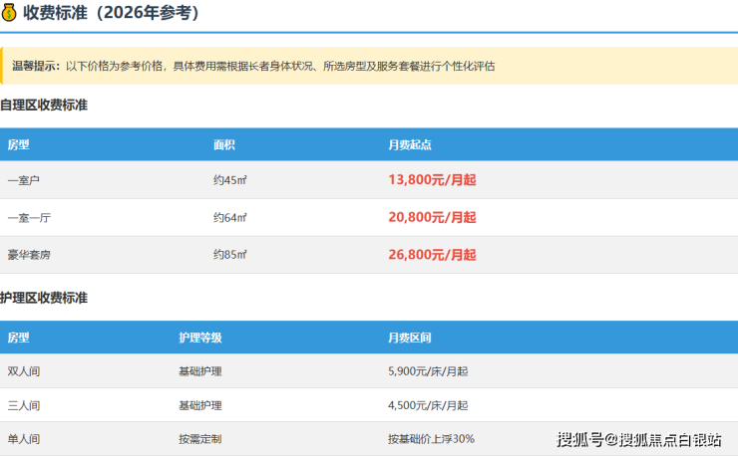Select the 自理区收费标准 section heading
Viewport: 738px width, 456px height.
click(45, 105)
